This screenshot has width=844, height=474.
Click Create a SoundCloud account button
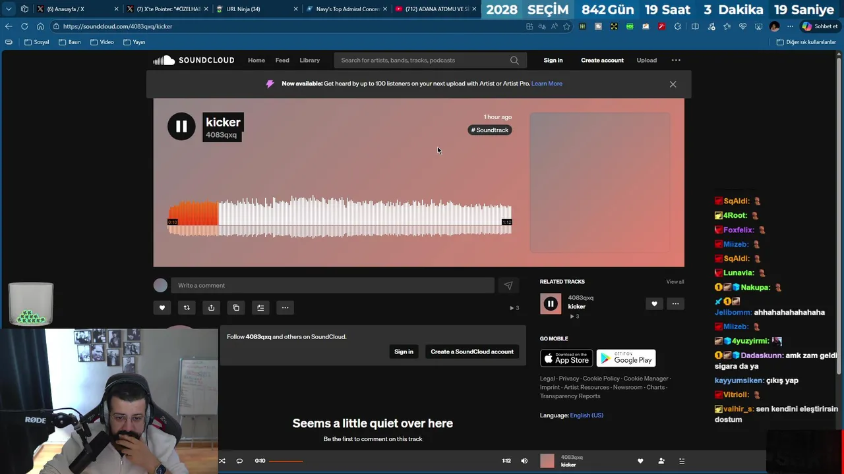(472, 352)
